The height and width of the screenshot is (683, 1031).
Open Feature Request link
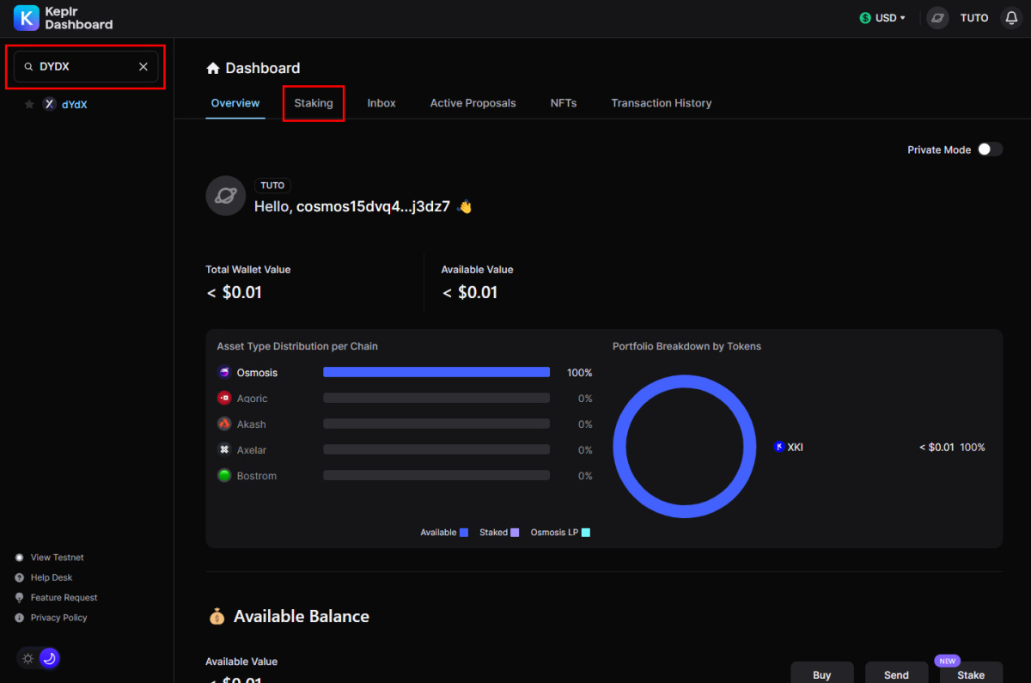click(64, 597)
